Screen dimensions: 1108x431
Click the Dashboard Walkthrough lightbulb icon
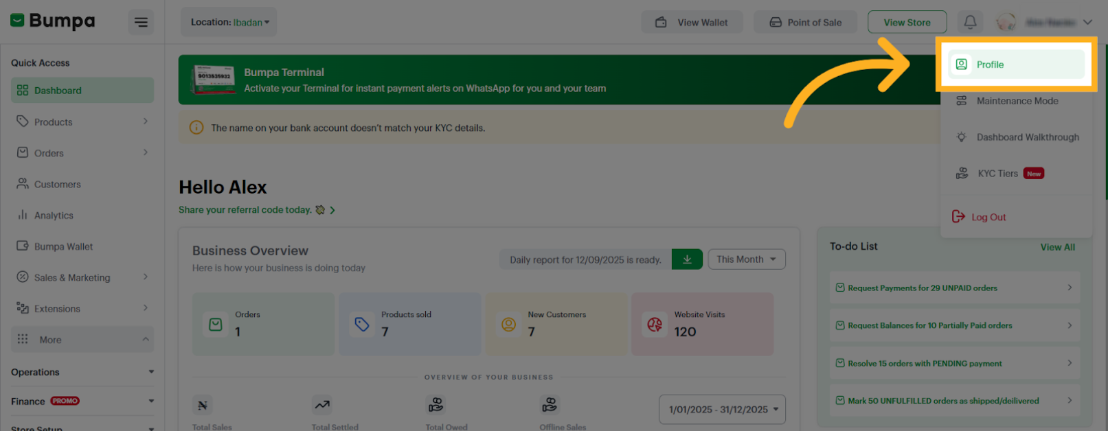[962, 137]
